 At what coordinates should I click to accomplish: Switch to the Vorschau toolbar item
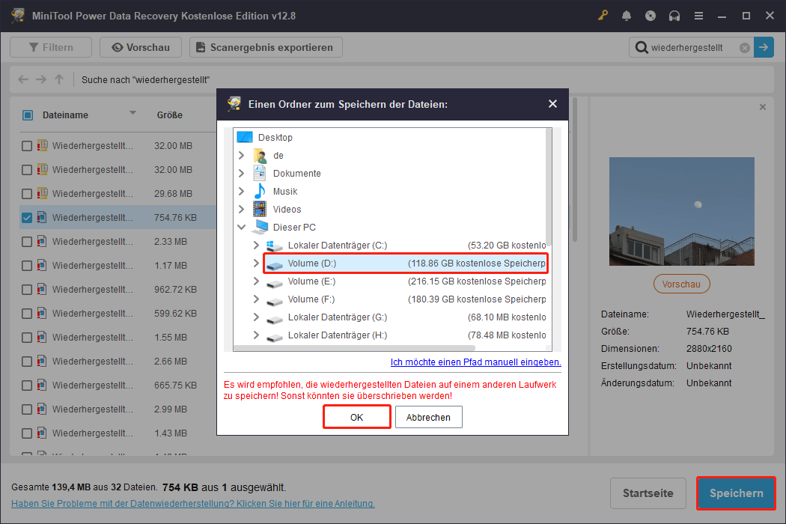[x=141, y=46]
